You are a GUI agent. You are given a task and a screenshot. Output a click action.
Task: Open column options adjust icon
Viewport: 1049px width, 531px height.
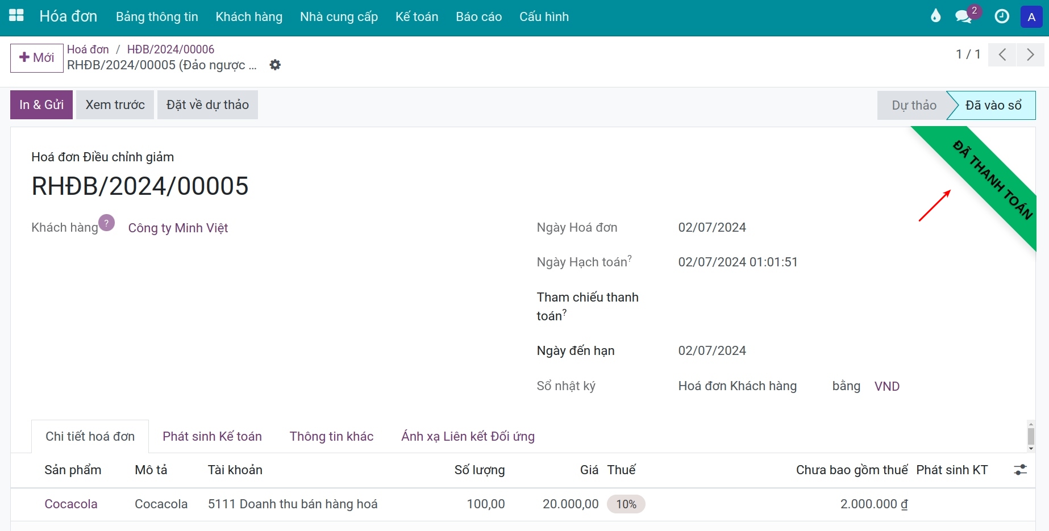pos(1020,470)
